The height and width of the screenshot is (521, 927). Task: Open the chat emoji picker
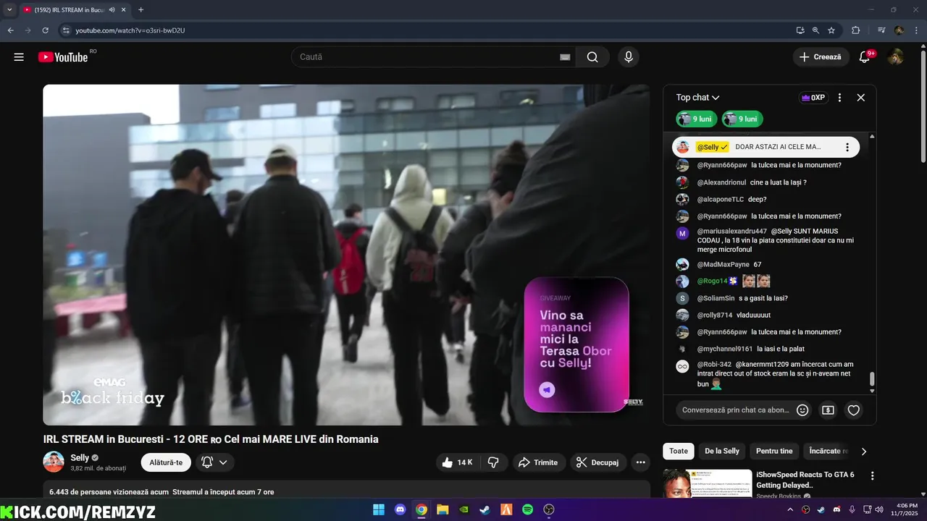802,410
